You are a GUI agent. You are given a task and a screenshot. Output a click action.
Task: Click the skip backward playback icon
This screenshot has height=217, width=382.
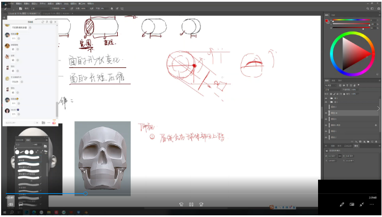pyautogui.click(x=181, y=205)
